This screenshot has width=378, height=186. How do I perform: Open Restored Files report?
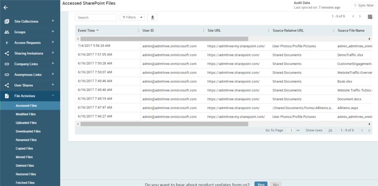point(26,174)
